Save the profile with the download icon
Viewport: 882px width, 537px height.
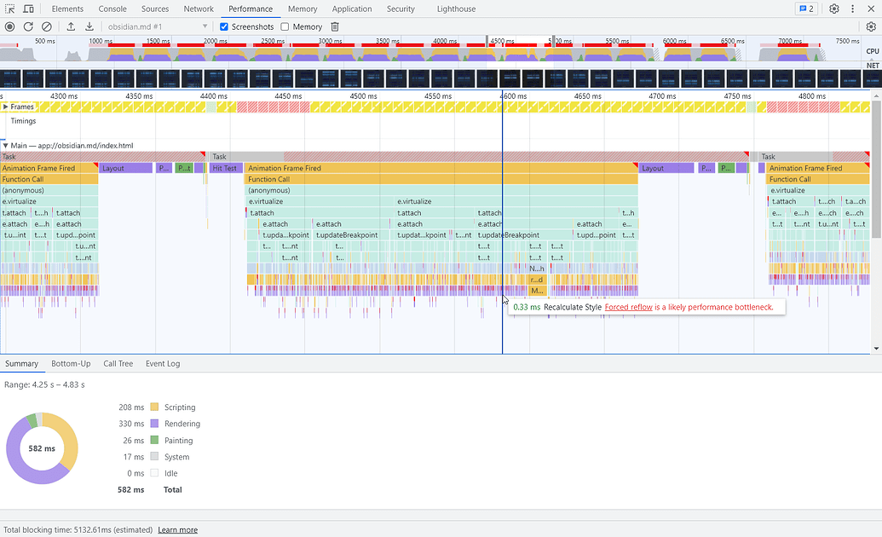(89, 26)
